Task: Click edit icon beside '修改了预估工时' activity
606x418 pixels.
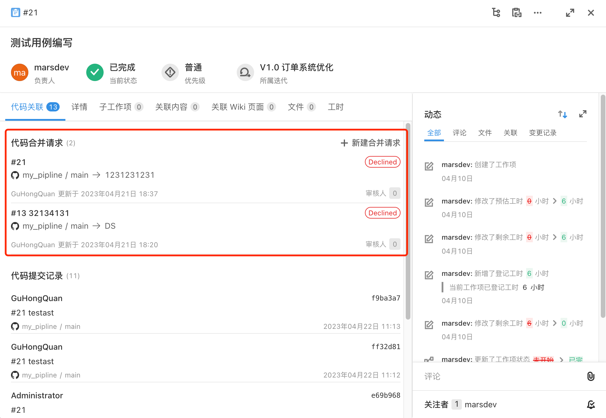Action: [x=429, y=202]
